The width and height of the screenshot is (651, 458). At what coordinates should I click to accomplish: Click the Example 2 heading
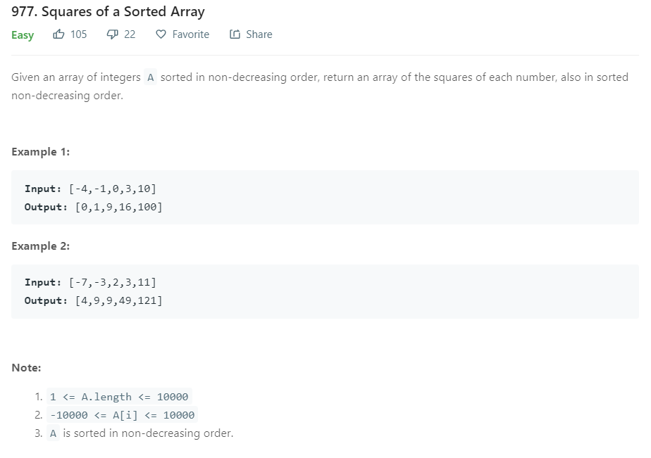pos(41,246)
